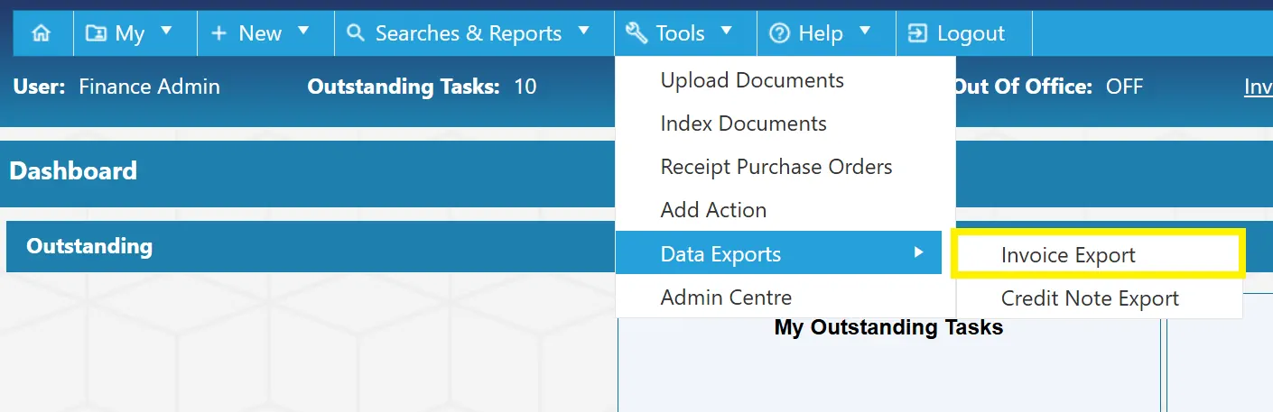Click the outstanding tasks count 10
This screenshot has width=1273, height=412.
(525, 87)
